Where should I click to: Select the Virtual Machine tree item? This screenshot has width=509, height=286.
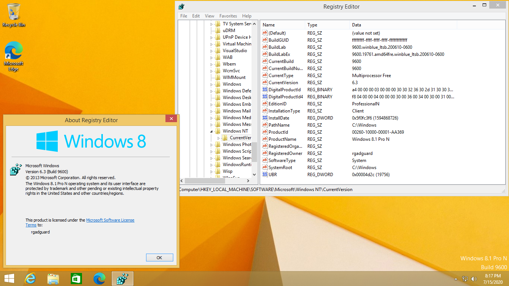click(x=237, y=44)
